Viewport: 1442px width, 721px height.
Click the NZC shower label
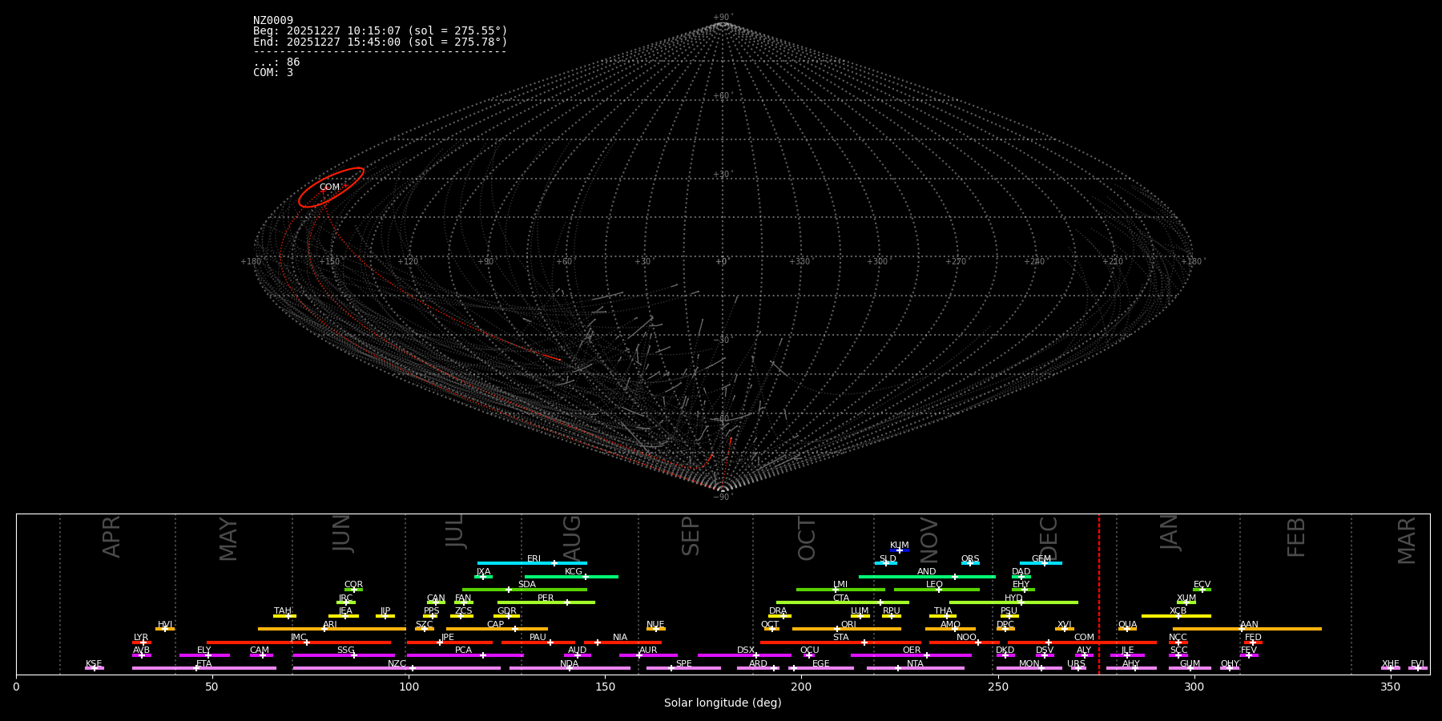tap(397, 664)
